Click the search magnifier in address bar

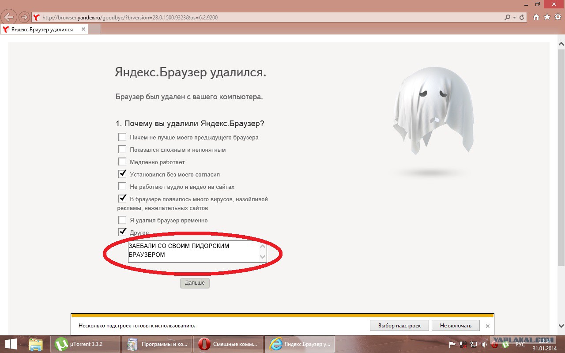pyautogui.click(x=508, y=18)
